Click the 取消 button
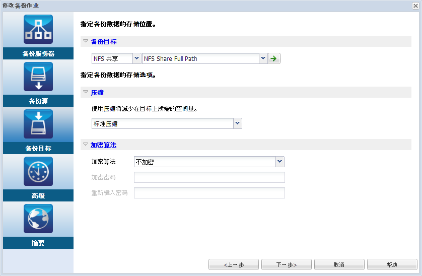 click(339, 265)
